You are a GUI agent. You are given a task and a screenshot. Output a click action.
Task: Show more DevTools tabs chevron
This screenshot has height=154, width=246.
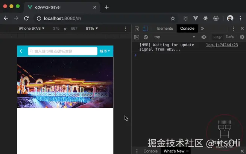[202, 29]
